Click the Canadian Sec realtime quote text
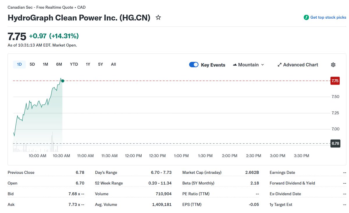 (x=47, y=7)
